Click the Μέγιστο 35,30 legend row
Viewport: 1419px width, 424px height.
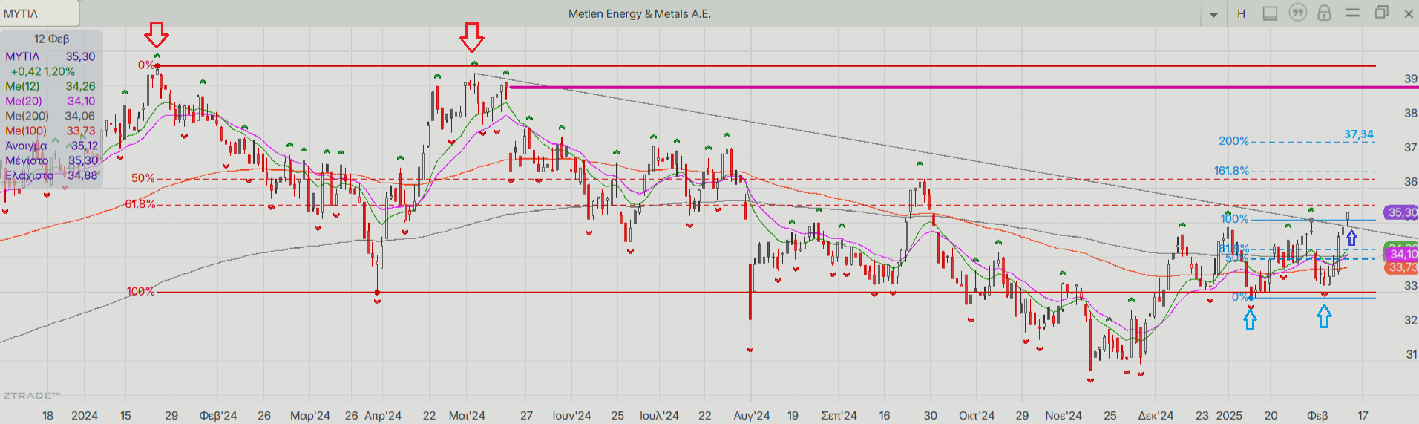click(51, 160)
